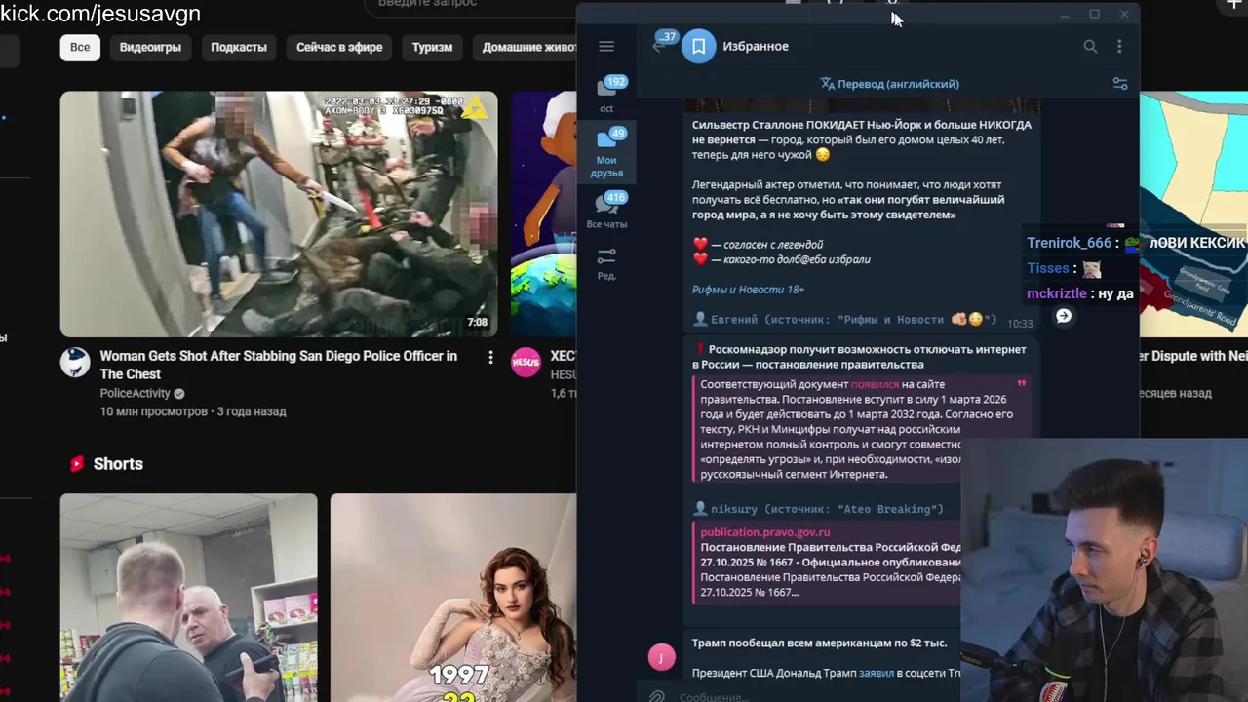Open the pink J sender avatar

point(661,657)
